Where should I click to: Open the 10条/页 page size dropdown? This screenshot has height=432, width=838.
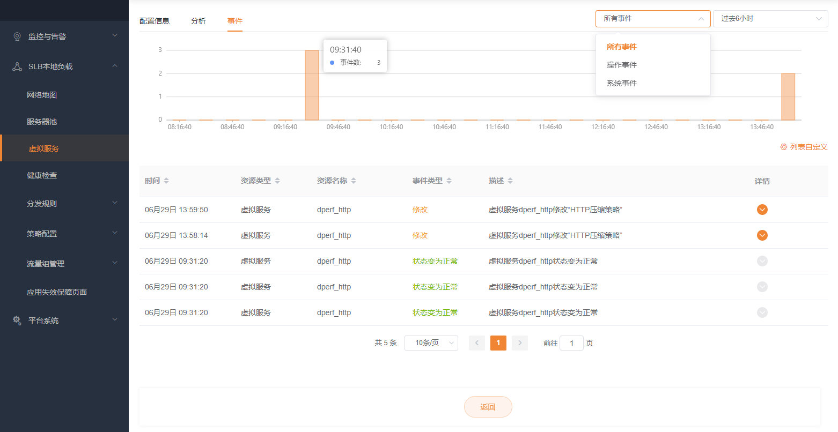[x=431, y=343]
